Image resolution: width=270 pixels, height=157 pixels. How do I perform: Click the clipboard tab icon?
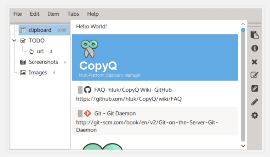pos(23,30)
